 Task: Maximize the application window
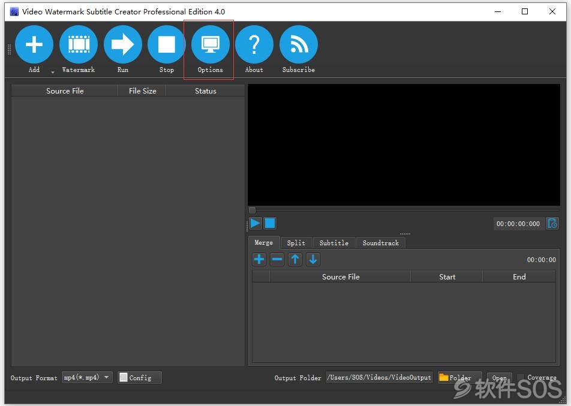tap(525, 11)
